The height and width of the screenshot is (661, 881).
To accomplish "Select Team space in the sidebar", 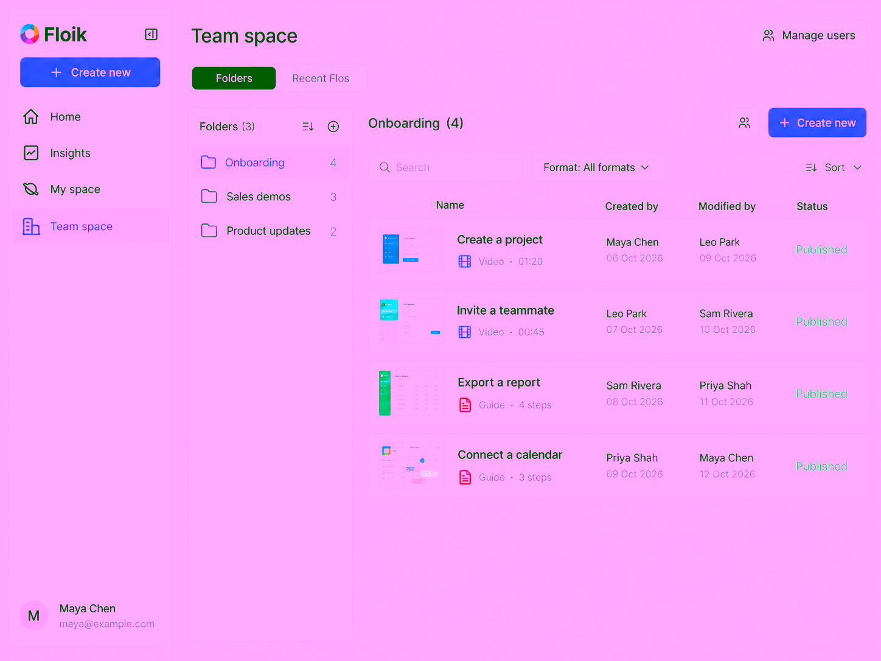I will (90, 226).
